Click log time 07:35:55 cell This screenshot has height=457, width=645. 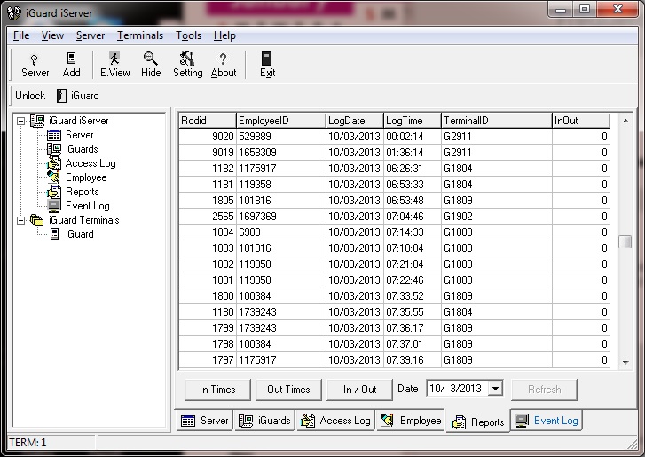coord(413,312)
